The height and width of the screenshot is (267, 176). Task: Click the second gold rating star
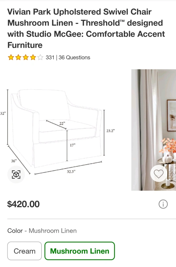18,58
